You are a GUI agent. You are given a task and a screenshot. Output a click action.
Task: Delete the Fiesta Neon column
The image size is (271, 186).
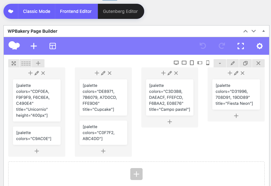click(x=243, y=73)
